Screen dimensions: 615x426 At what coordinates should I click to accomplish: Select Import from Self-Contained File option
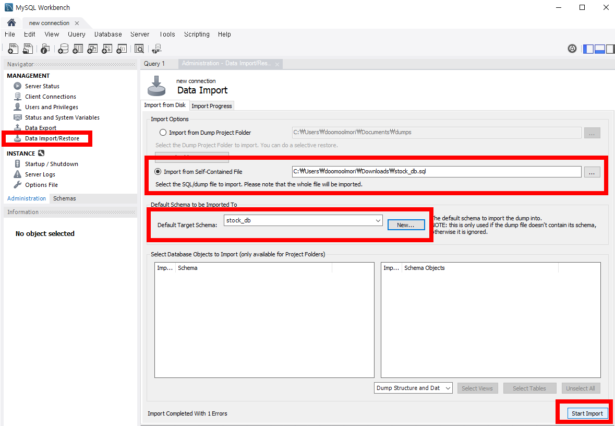[158, 172]
